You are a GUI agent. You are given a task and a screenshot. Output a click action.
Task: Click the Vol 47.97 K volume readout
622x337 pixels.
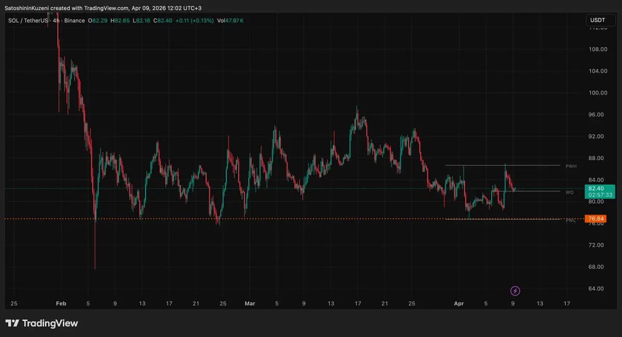(231, 20)
